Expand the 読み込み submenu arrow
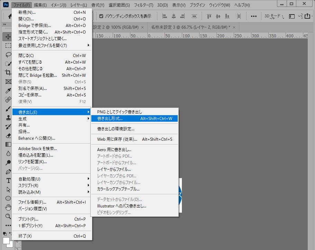Viewport: 315px width, 250px height. (89, 192)
